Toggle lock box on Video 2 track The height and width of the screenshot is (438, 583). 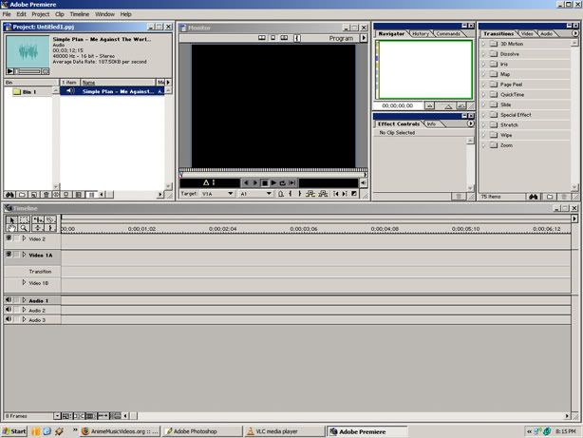coord(16,238)
